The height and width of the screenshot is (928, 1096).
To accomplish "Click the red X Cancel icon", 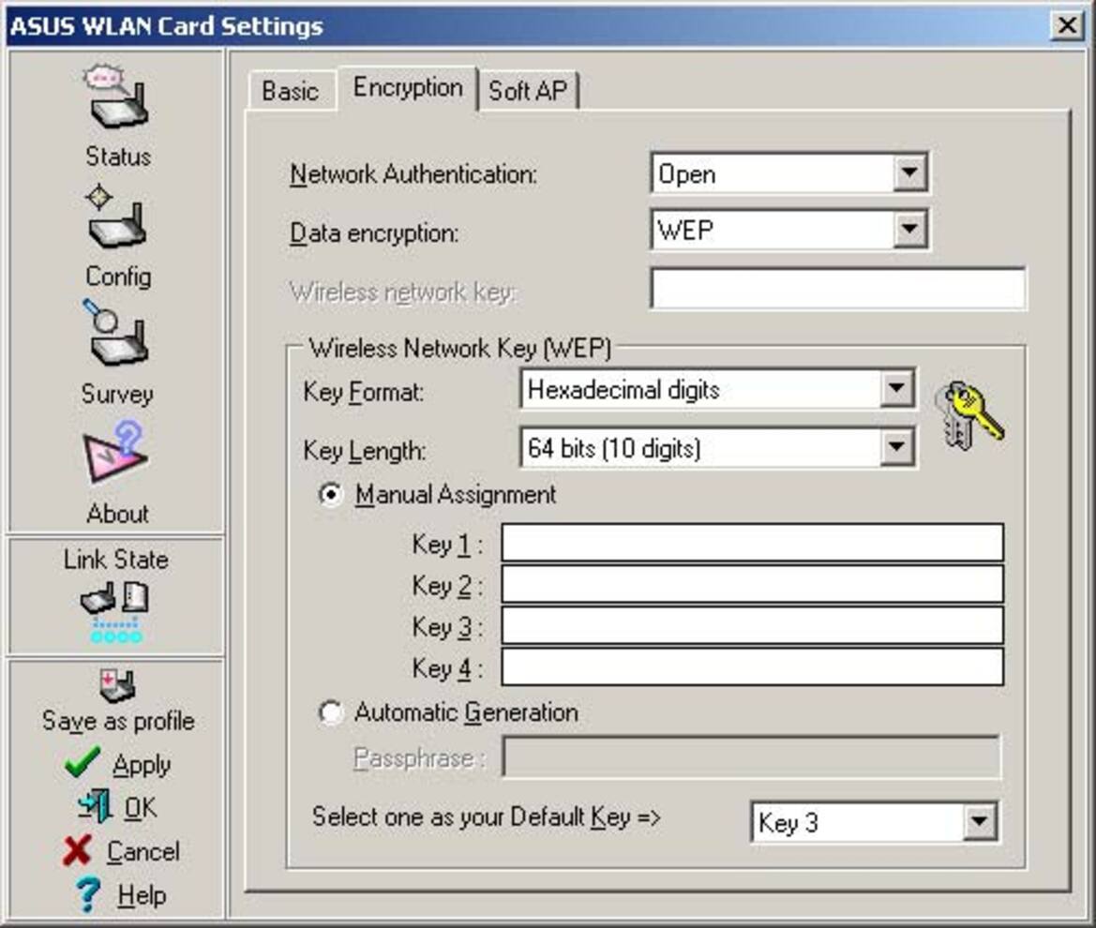I will pos(78,850).
